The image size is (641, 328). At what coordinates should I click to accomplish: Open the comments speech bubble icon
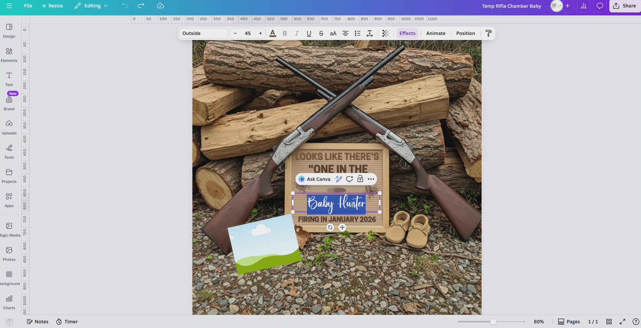(600, 6)
